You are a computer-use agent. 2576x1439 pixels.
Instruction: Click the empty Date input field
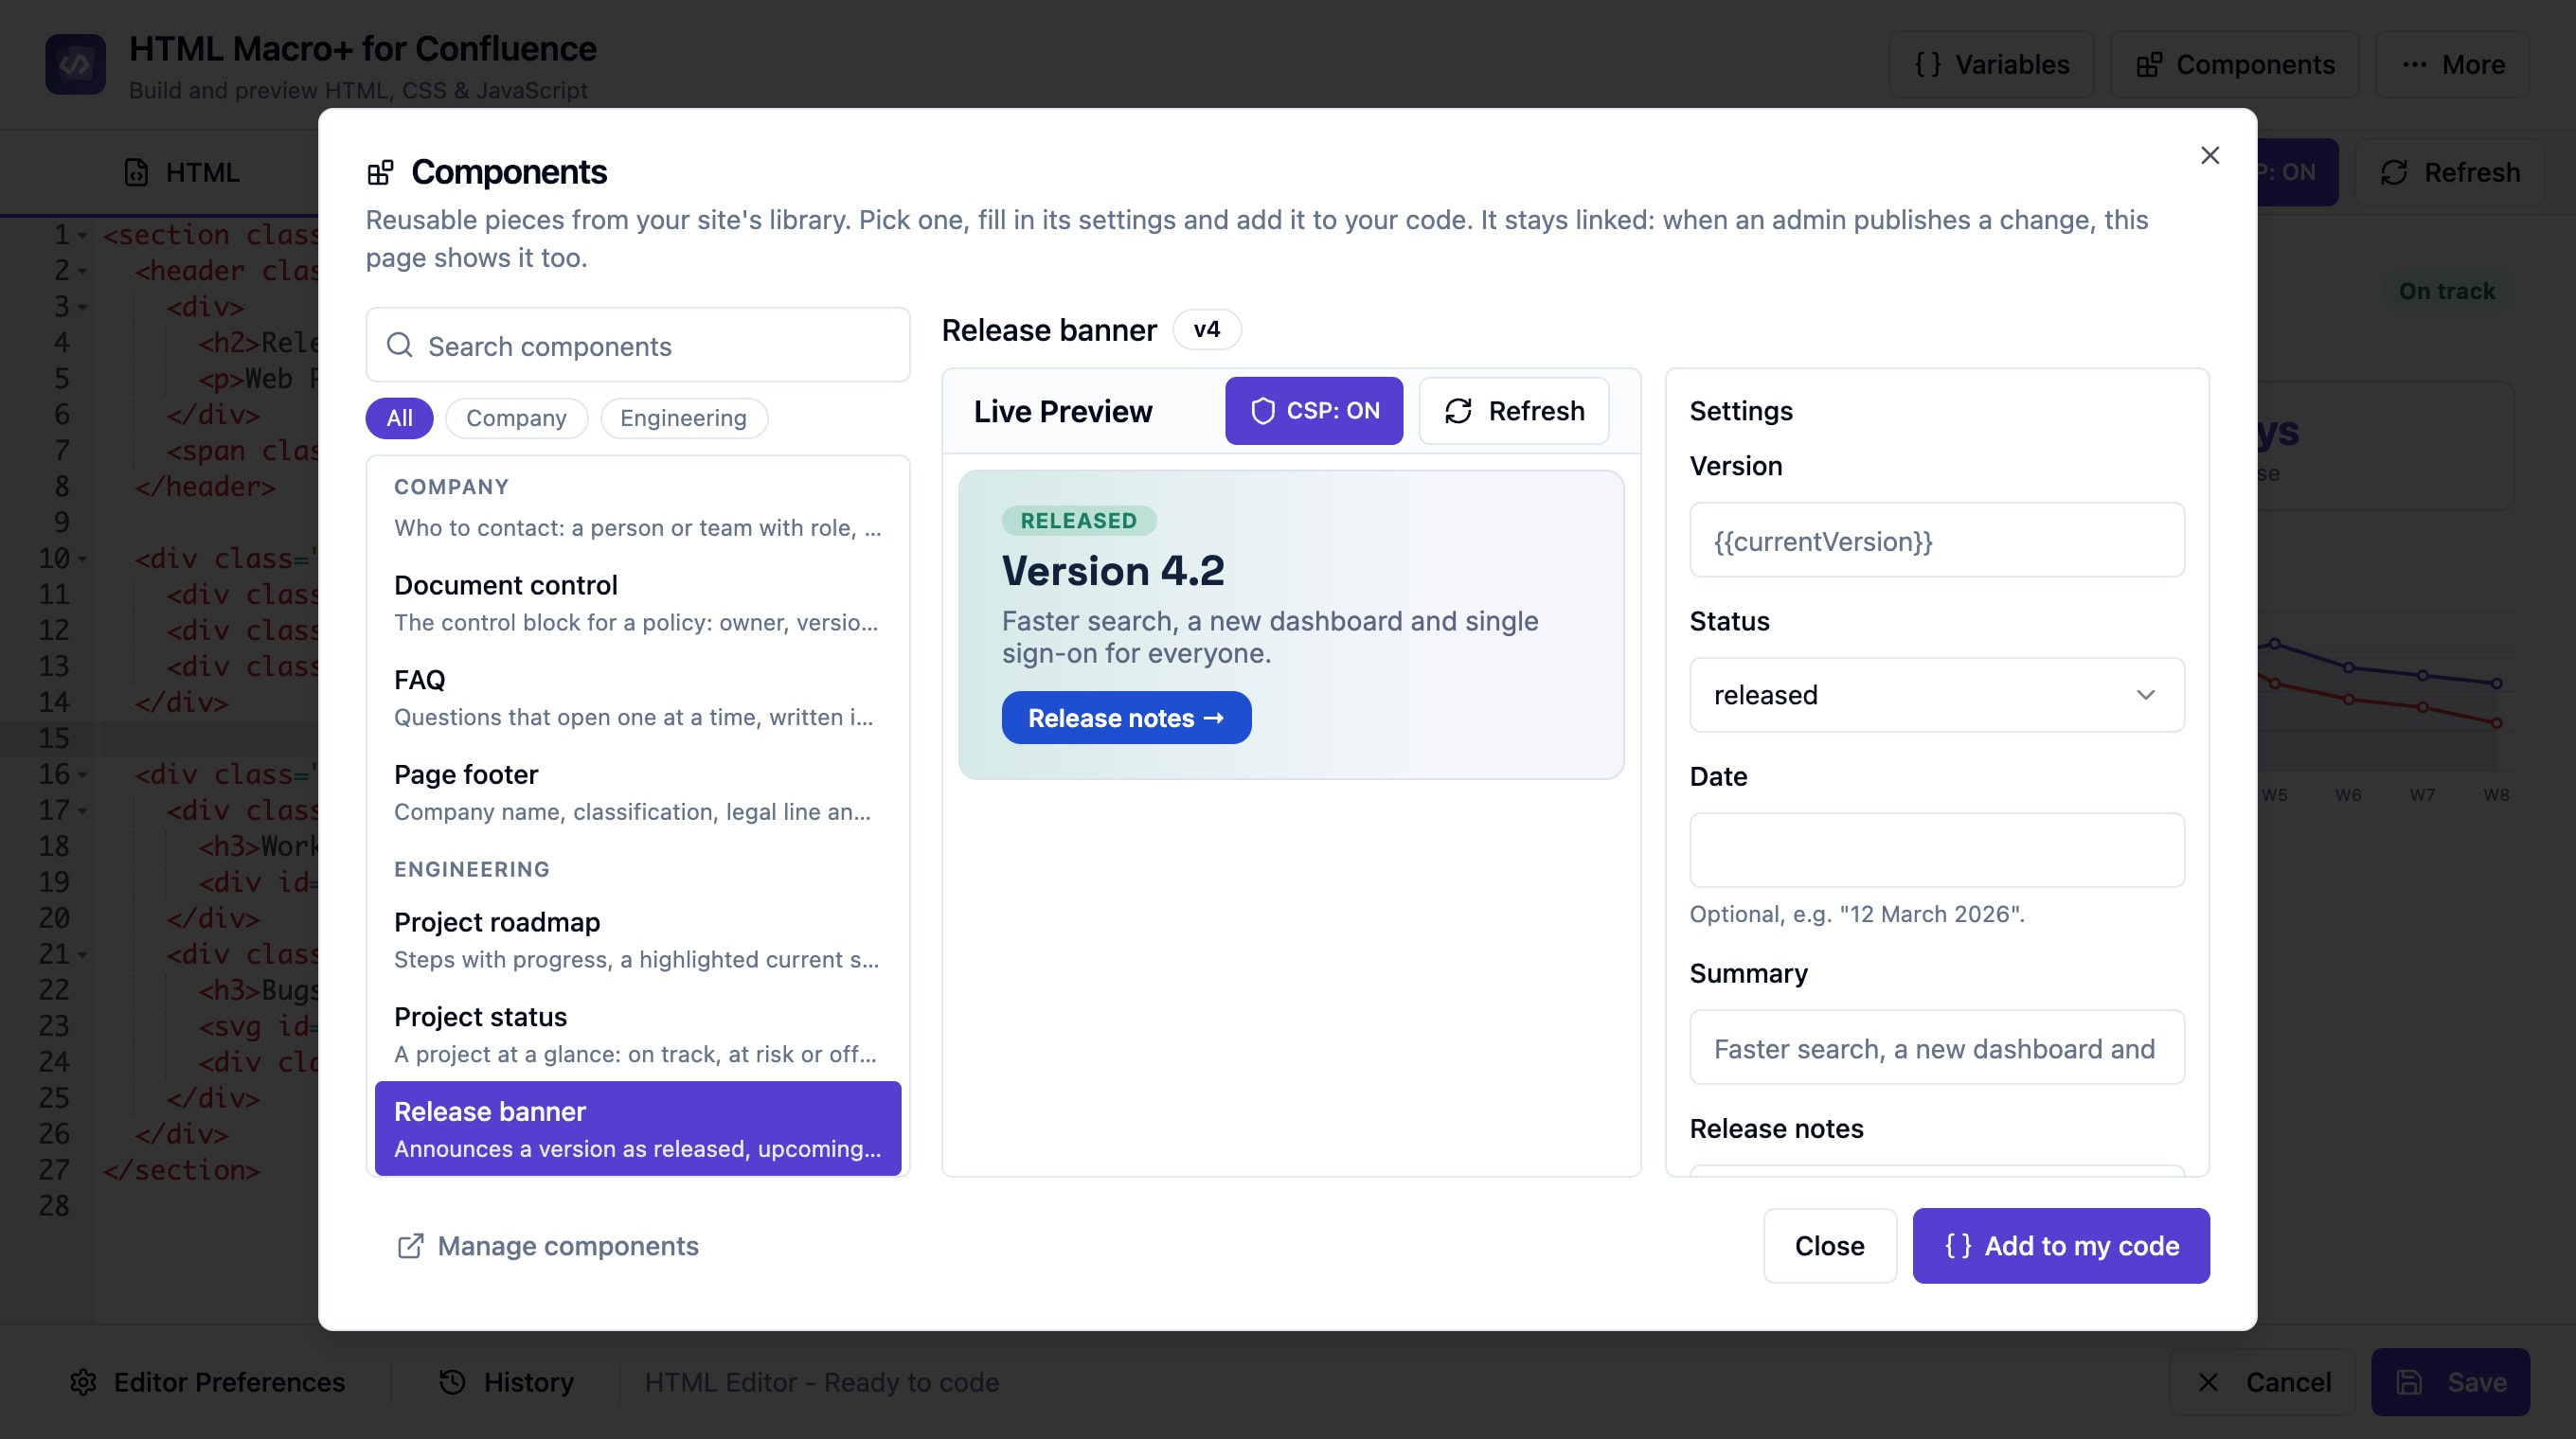pyautogui.click(x=1936, y=849)
